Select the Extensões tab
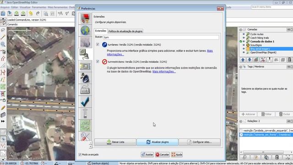Screen dimensions: 293x165 tap(101, 31)
